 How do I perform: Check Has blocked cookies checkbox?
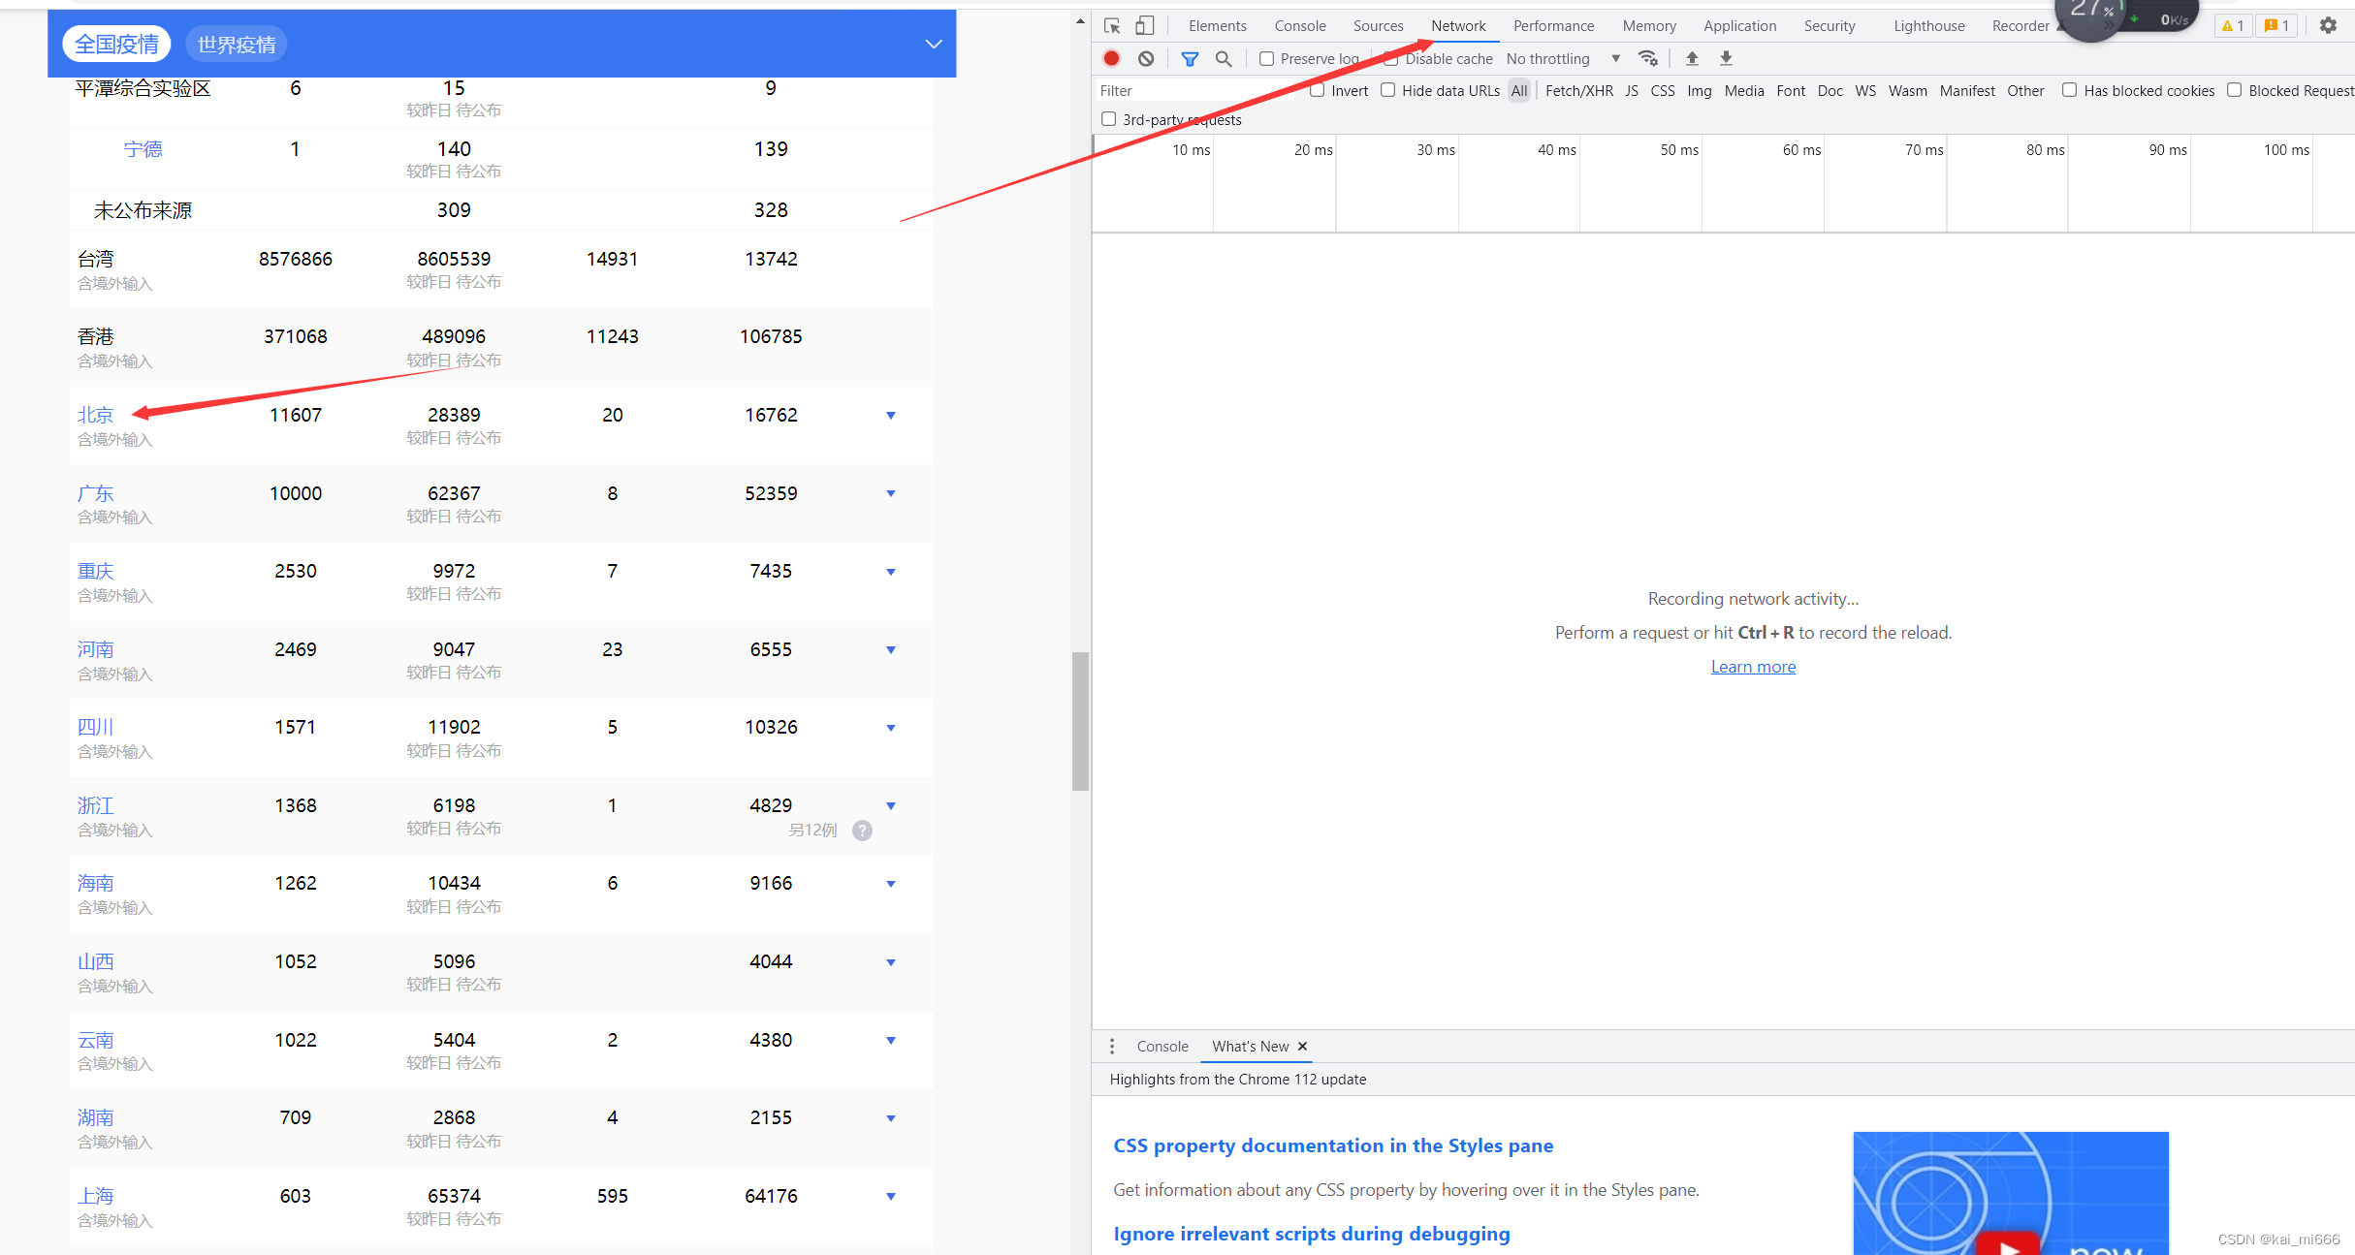click(2069, 90)
